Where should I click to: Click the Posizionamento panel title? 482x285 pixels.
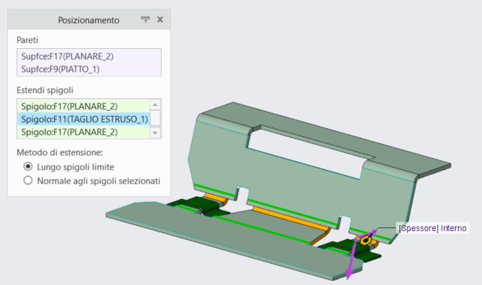[88, 20]
